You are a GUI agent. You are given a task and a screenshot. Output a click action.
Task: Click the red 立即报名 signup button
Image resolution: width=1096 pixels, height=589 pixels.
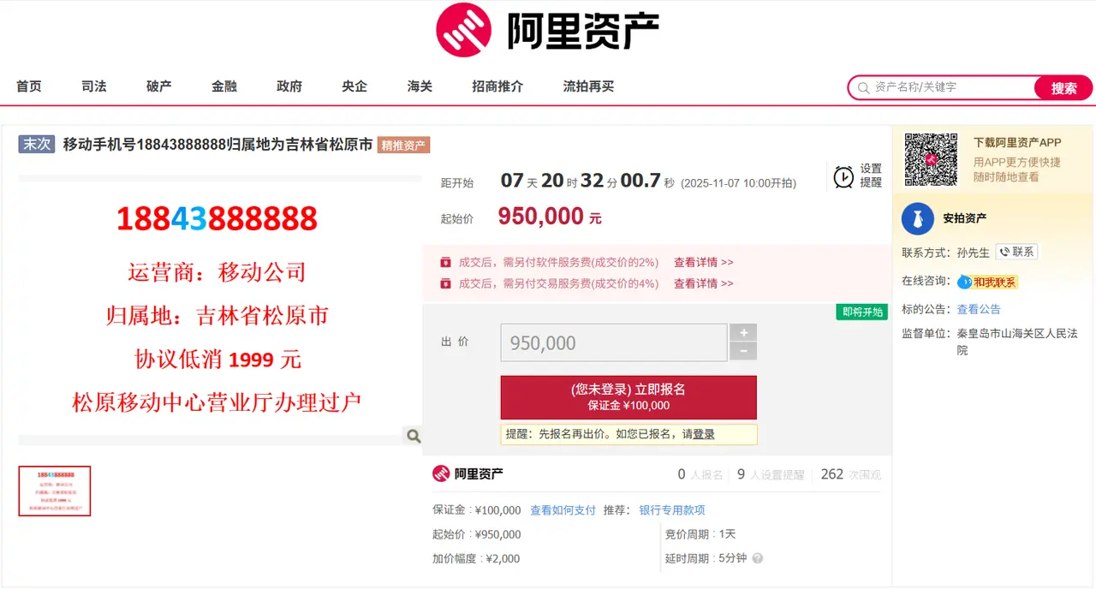coord(628,397)
